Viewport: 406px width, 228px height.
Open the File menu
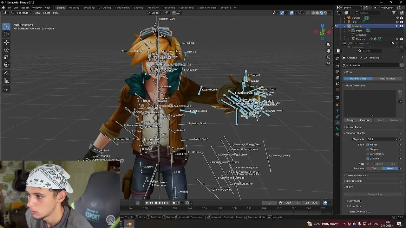point(9,8)
